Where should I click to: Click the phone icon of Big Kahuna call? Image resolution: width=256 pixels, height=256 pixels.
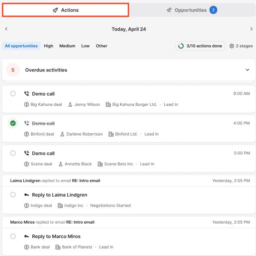click(x=27, y=93)
